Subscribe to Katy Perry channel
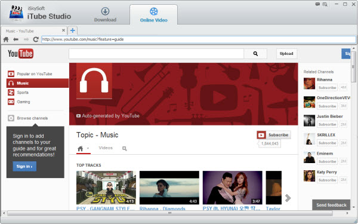358x224 pixels. pos(327,180)
